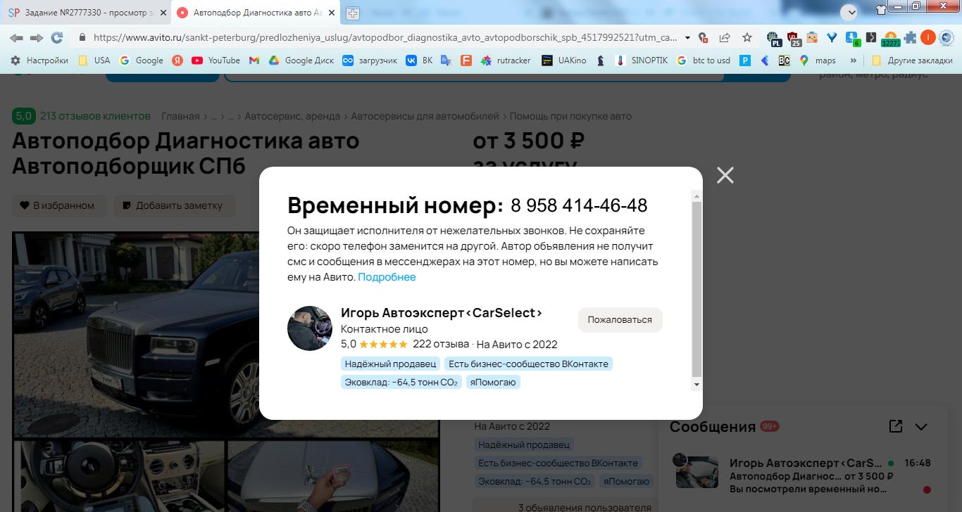This screenshot has height=512, width=962.
Task: Open tab search dropdown chevron
Action: pyautogui.click(x=849, y=12)
